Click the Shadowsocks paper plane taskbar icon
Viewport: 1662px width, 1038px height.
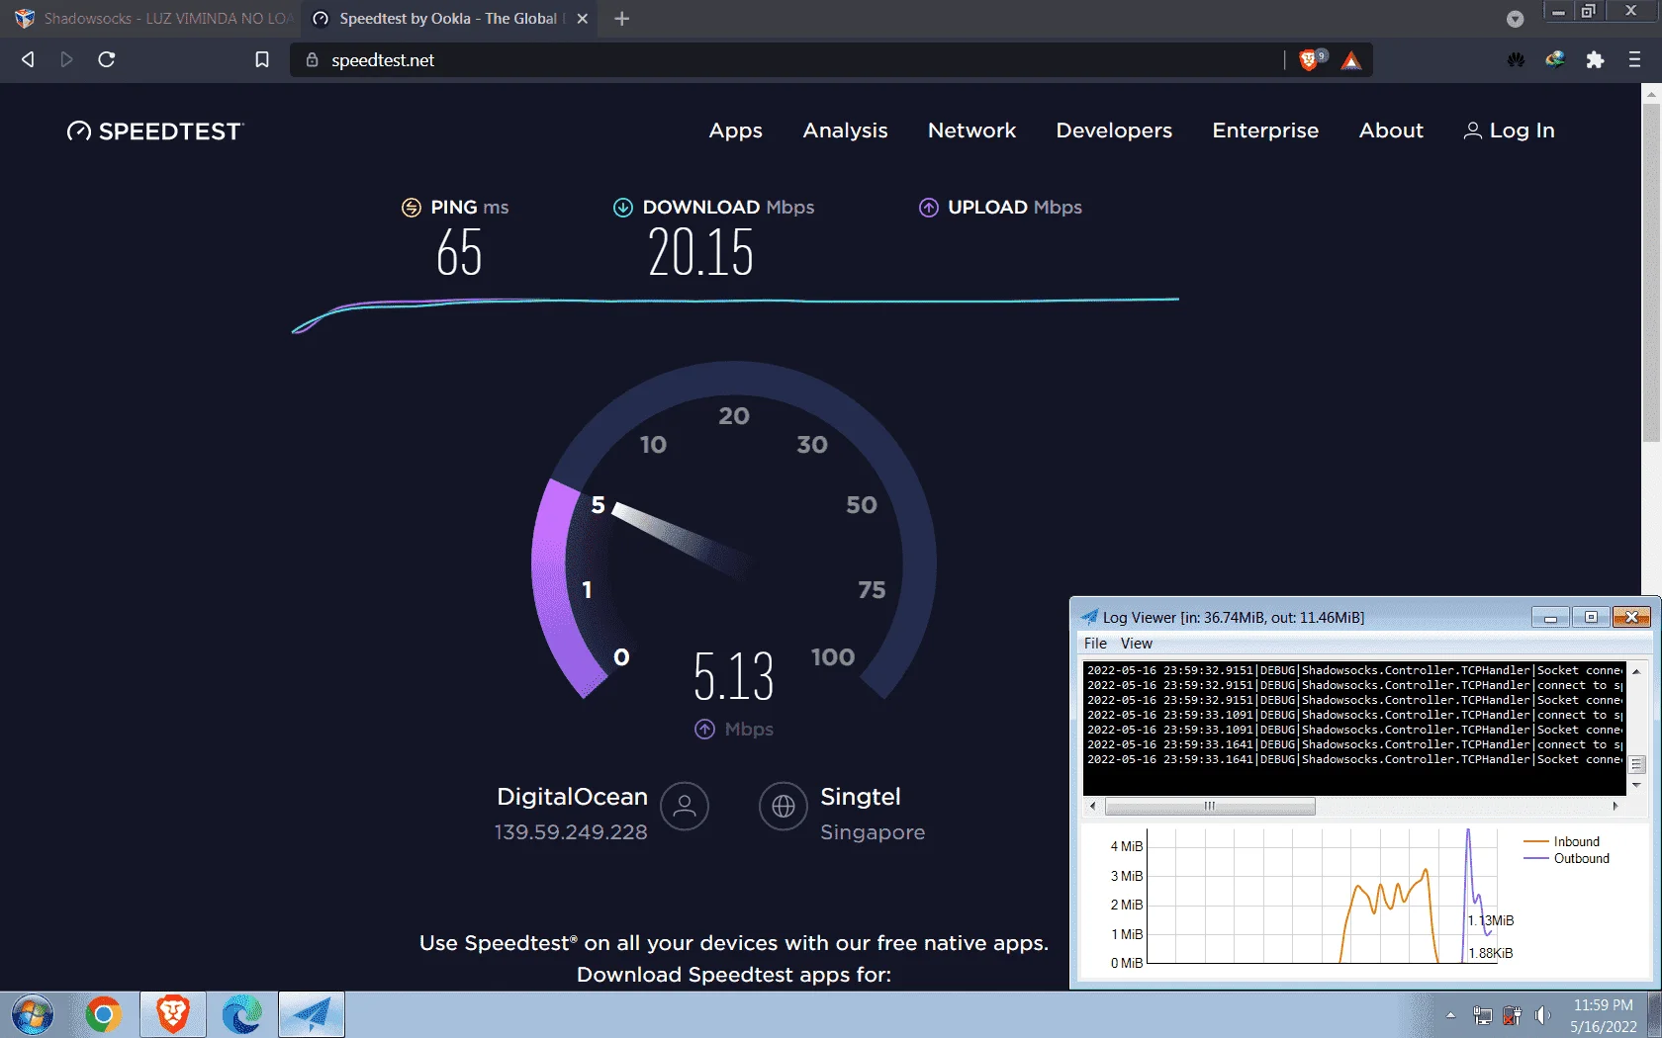click(x=312, y=1015)
